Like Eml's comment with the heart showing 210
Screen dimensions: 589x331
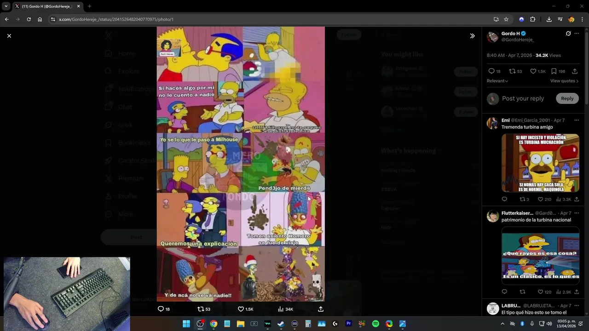pyautogui.click(x=541, y=199)
